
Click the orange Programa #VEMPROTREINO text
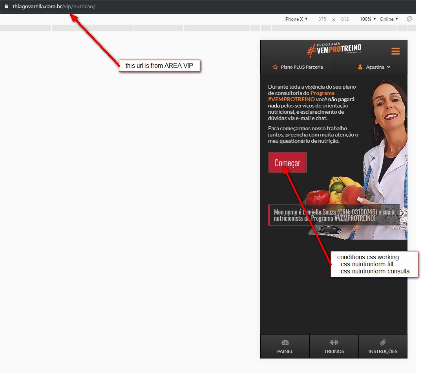(x=301, y=96)
